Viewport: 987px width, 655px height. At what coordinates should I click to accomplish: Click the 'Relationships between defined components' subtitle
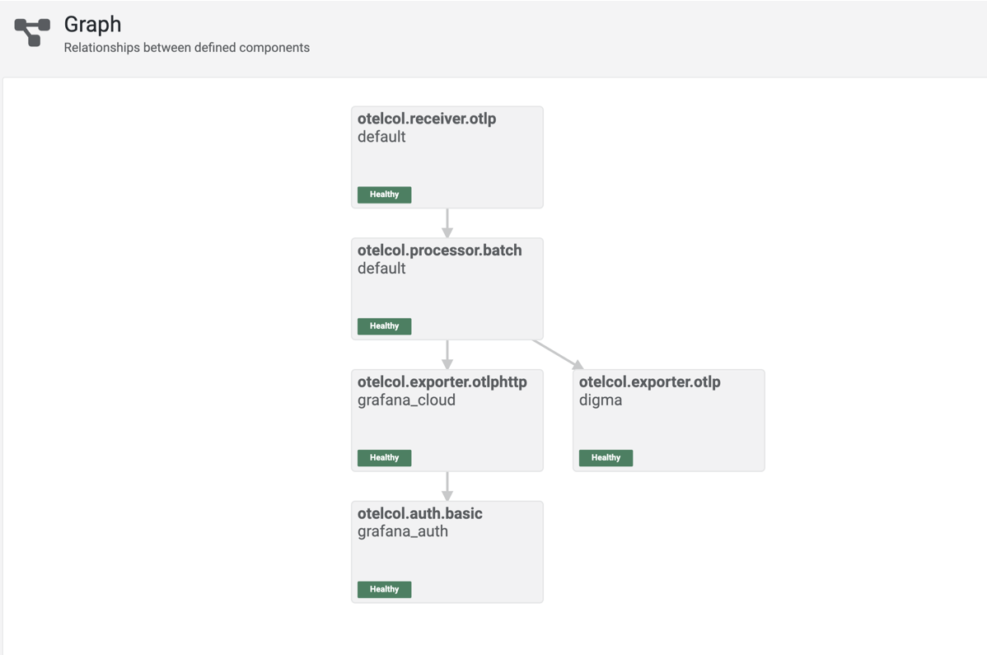pos(187,48)
